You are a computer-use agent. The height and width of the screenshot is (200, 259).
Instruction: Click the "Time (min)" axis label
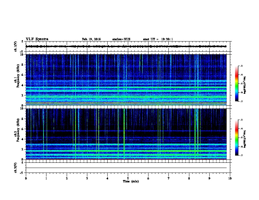(x=131, y=181)
